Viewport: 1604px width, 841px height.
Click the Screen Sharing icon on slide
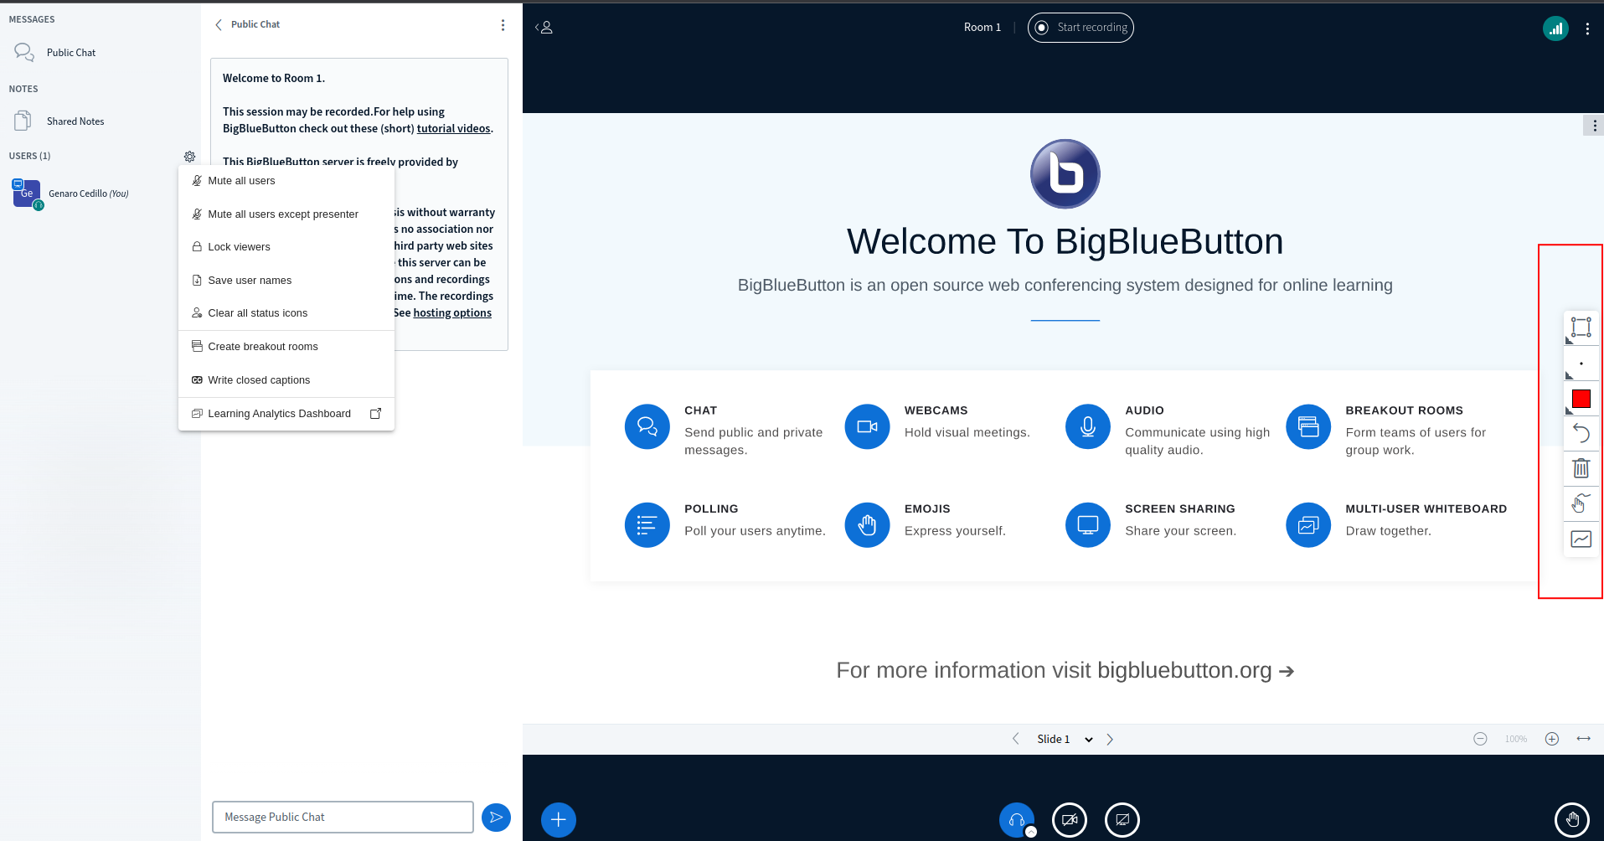[1087, 525]
